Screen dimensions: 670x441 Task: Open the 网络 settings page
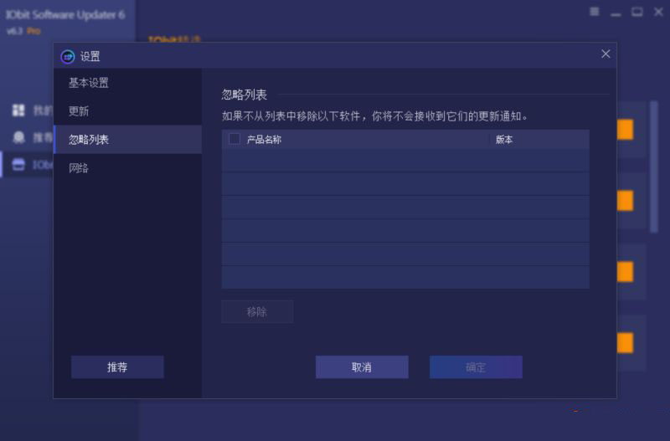point(128,167)
